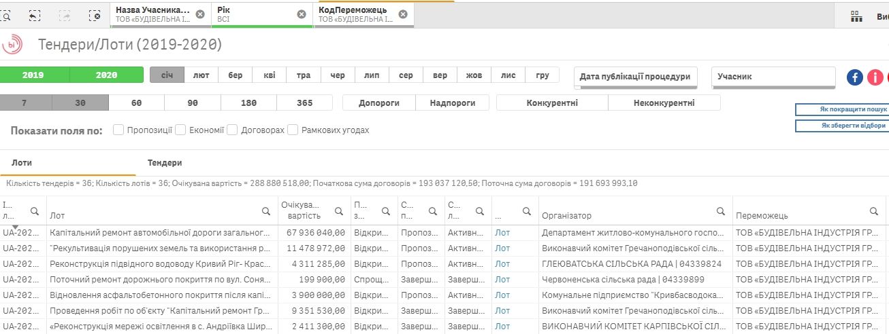The image size is (889, 334).
Task: Clear all selections icon
Action: click(x=95, y=14)
